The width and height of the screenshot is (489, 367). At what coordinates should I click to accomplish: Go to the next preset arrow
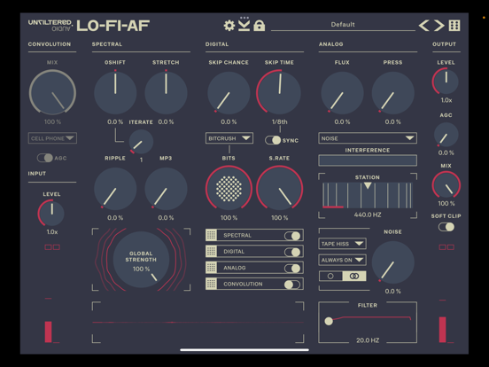(439, 26)
